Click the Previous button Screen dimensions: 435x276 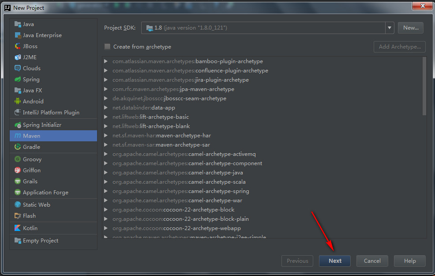click(x=297, y=261)
